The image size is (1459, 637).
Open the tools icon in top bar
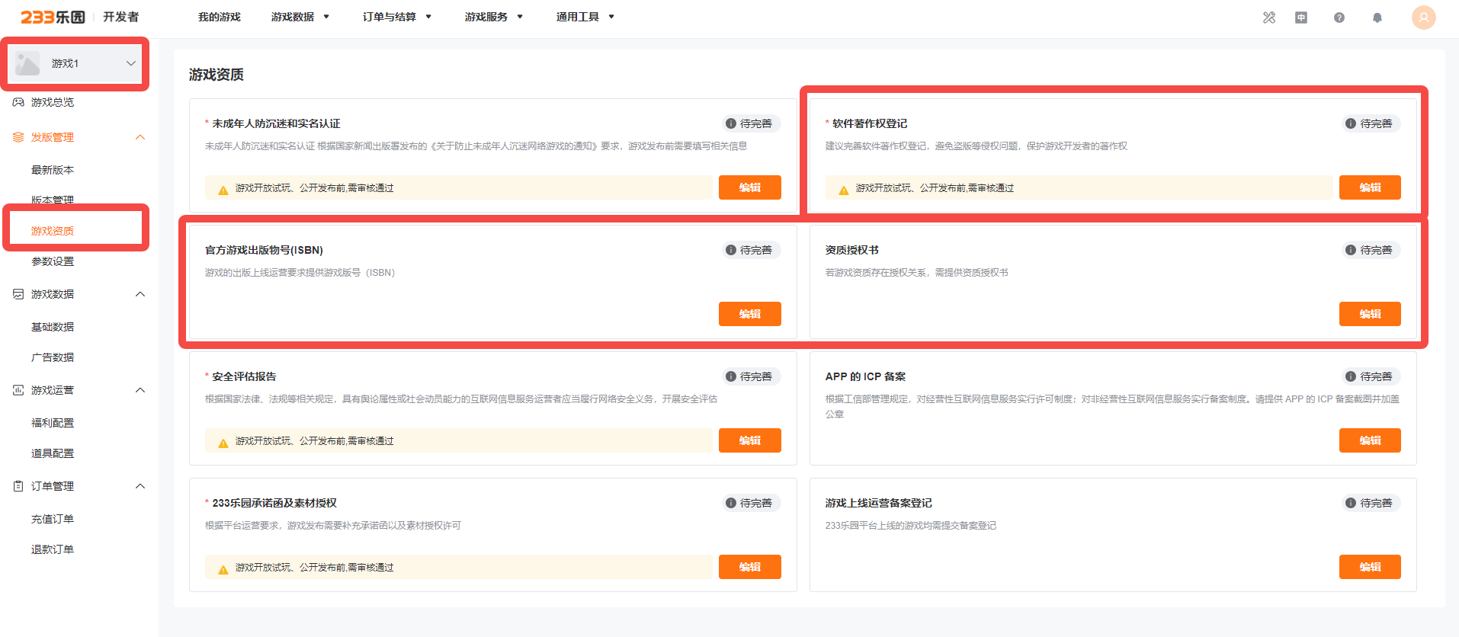pos(1269,18)
